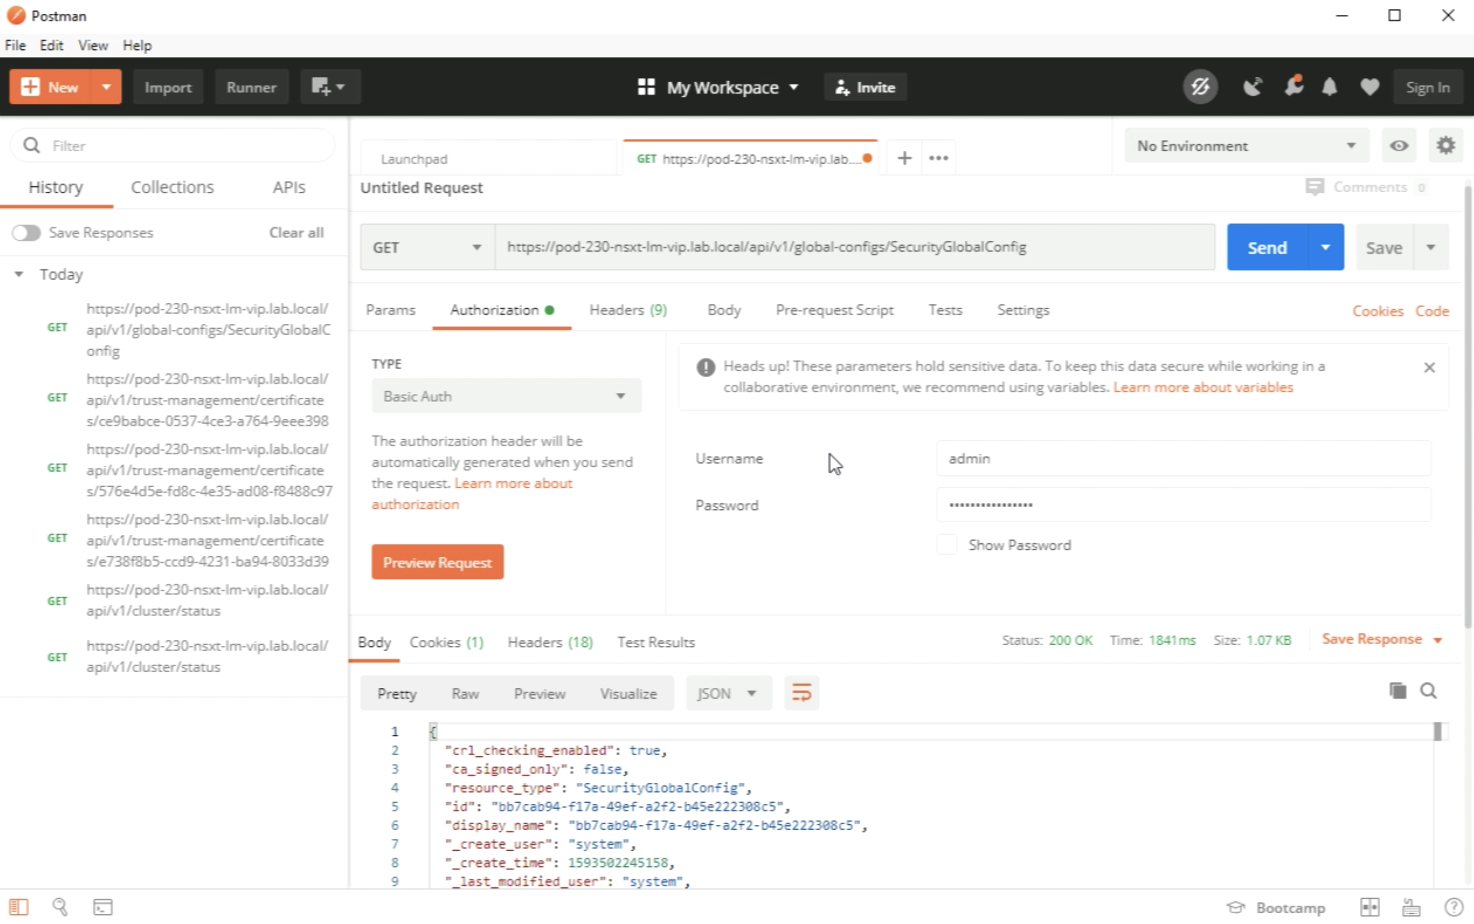Click the sync status icon in header

pyautogui.click(x=1199, y=87)
